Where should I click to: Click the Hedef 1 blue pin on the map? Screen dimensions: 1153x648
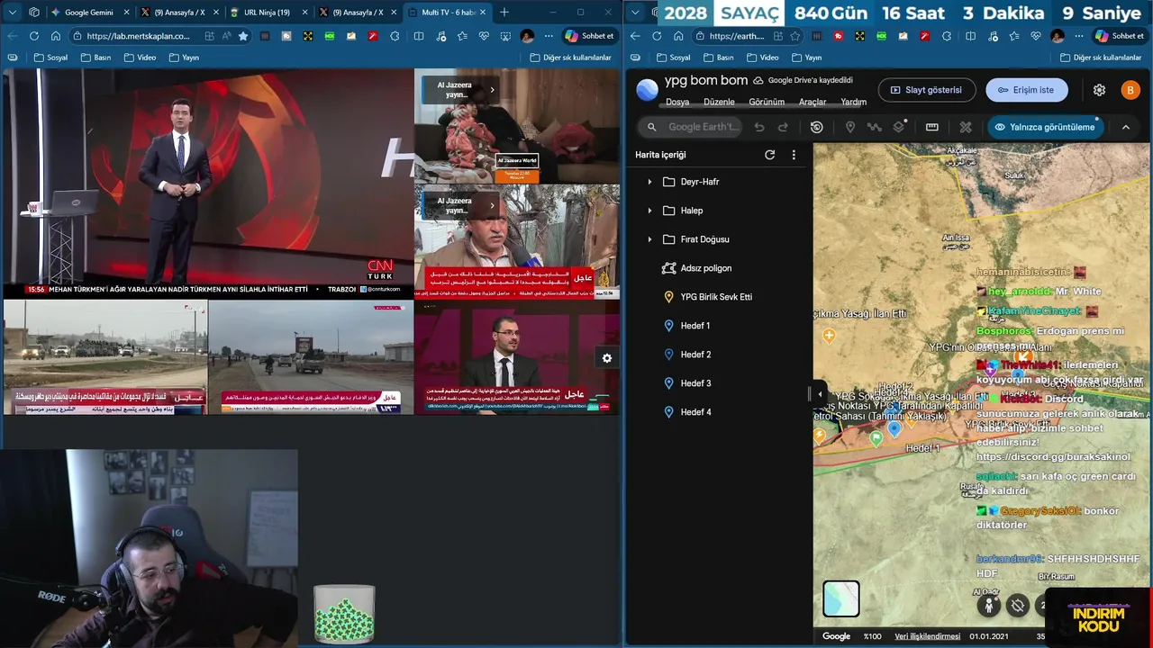click(894, 429)
